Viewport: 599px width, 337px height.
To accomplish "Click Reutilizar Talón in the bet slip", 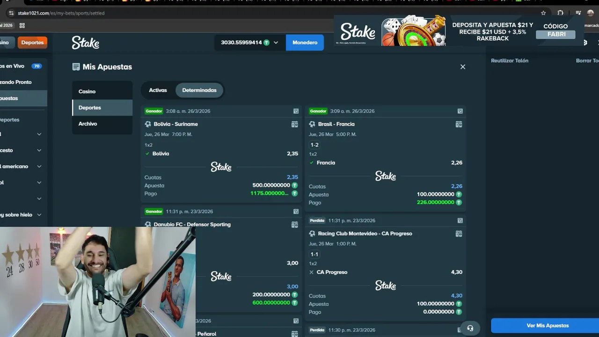I will [x=510, y=61].
